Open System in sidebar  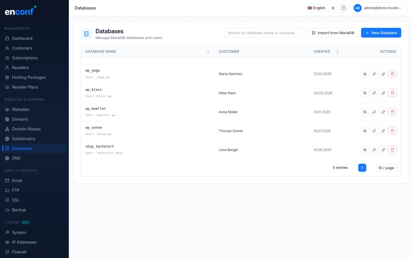point(34,232)
